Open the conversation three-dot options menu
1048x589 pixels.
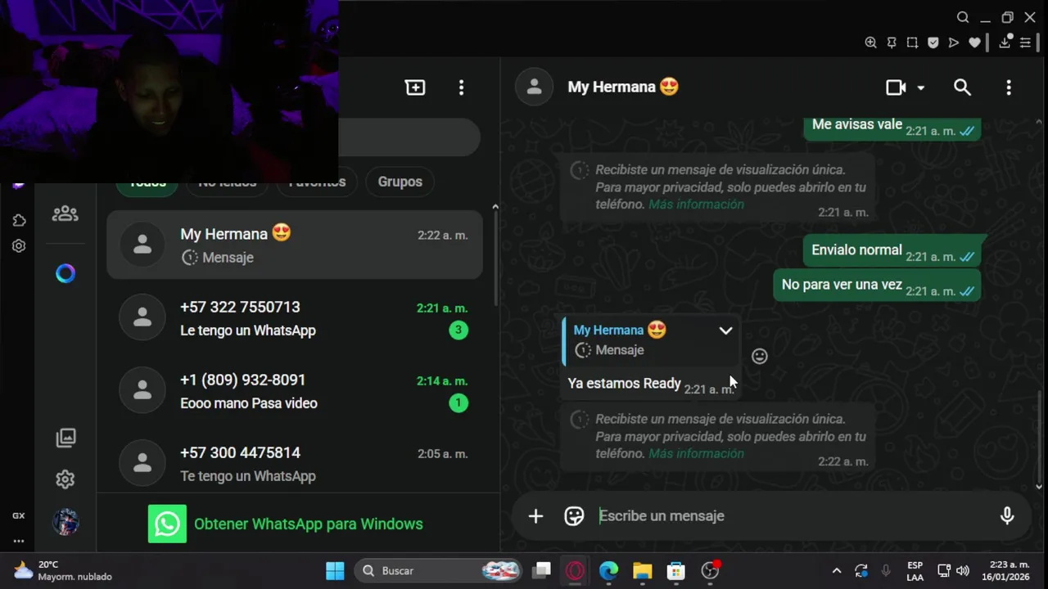1009,88
